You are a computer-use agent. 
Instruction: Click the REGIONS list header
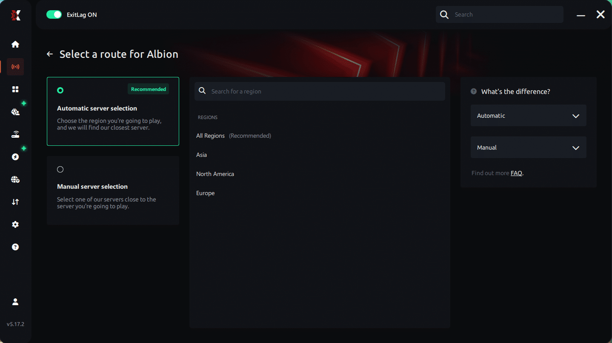(208, 117)
